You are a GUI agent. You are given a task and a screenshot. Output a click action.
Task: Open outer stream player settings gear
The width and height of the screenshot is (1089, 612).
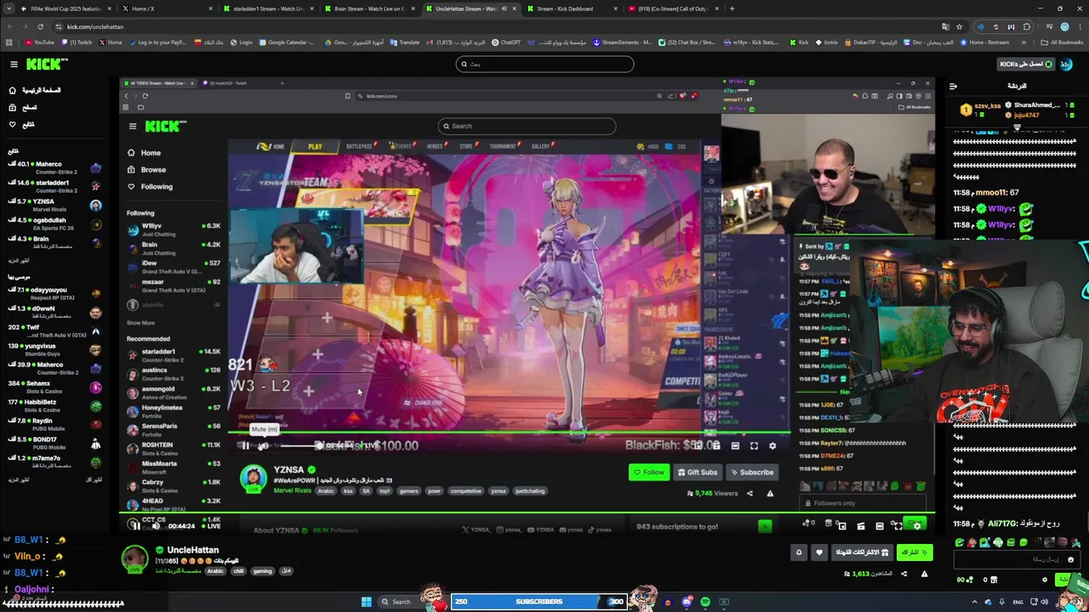(915, 526)
